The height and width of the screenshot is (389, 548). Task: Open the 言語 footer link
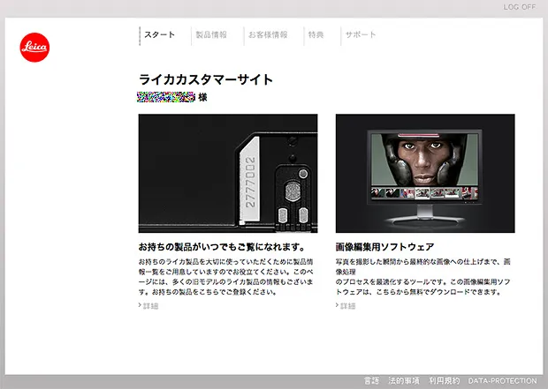point(371,381)
